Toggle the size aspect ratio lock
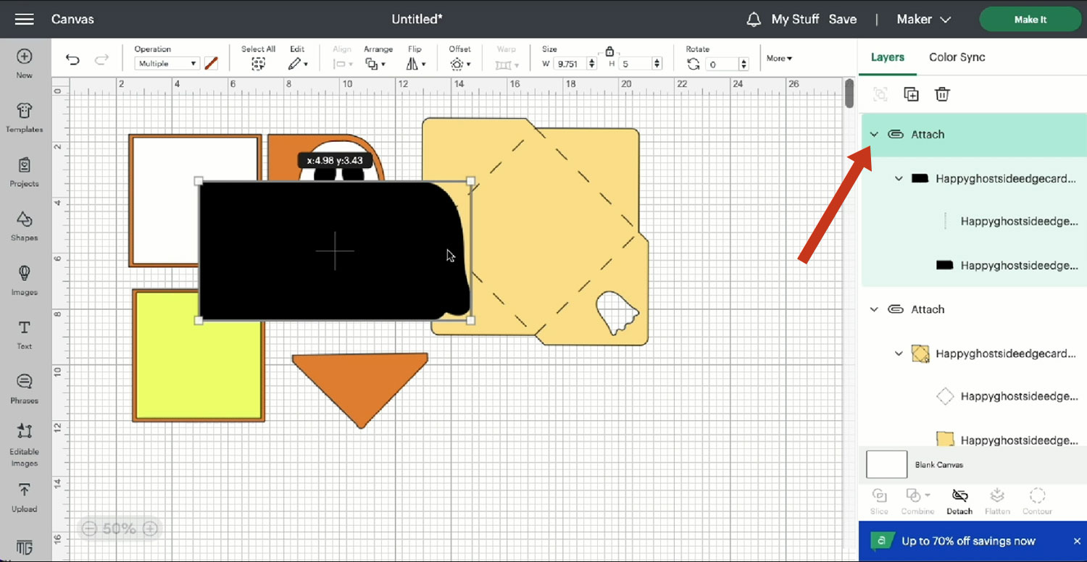Screen dimensions: 1087x562 pos(609,51)
